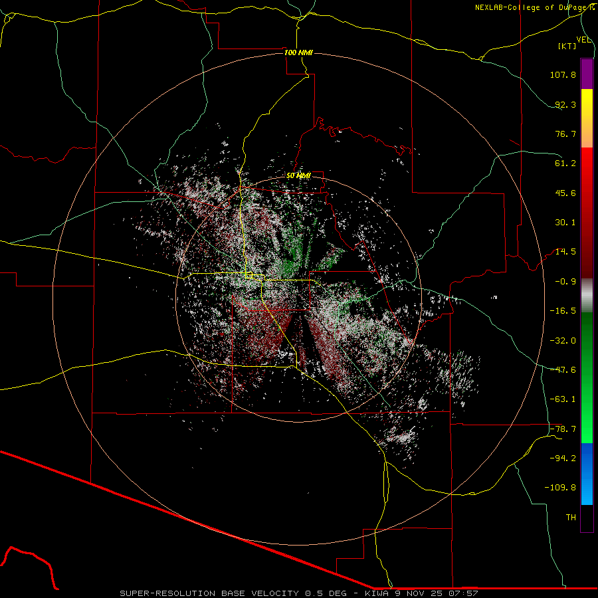Click the -47.6 value on the velocity scale
The image size is (598, 598).
coord(563,370)
